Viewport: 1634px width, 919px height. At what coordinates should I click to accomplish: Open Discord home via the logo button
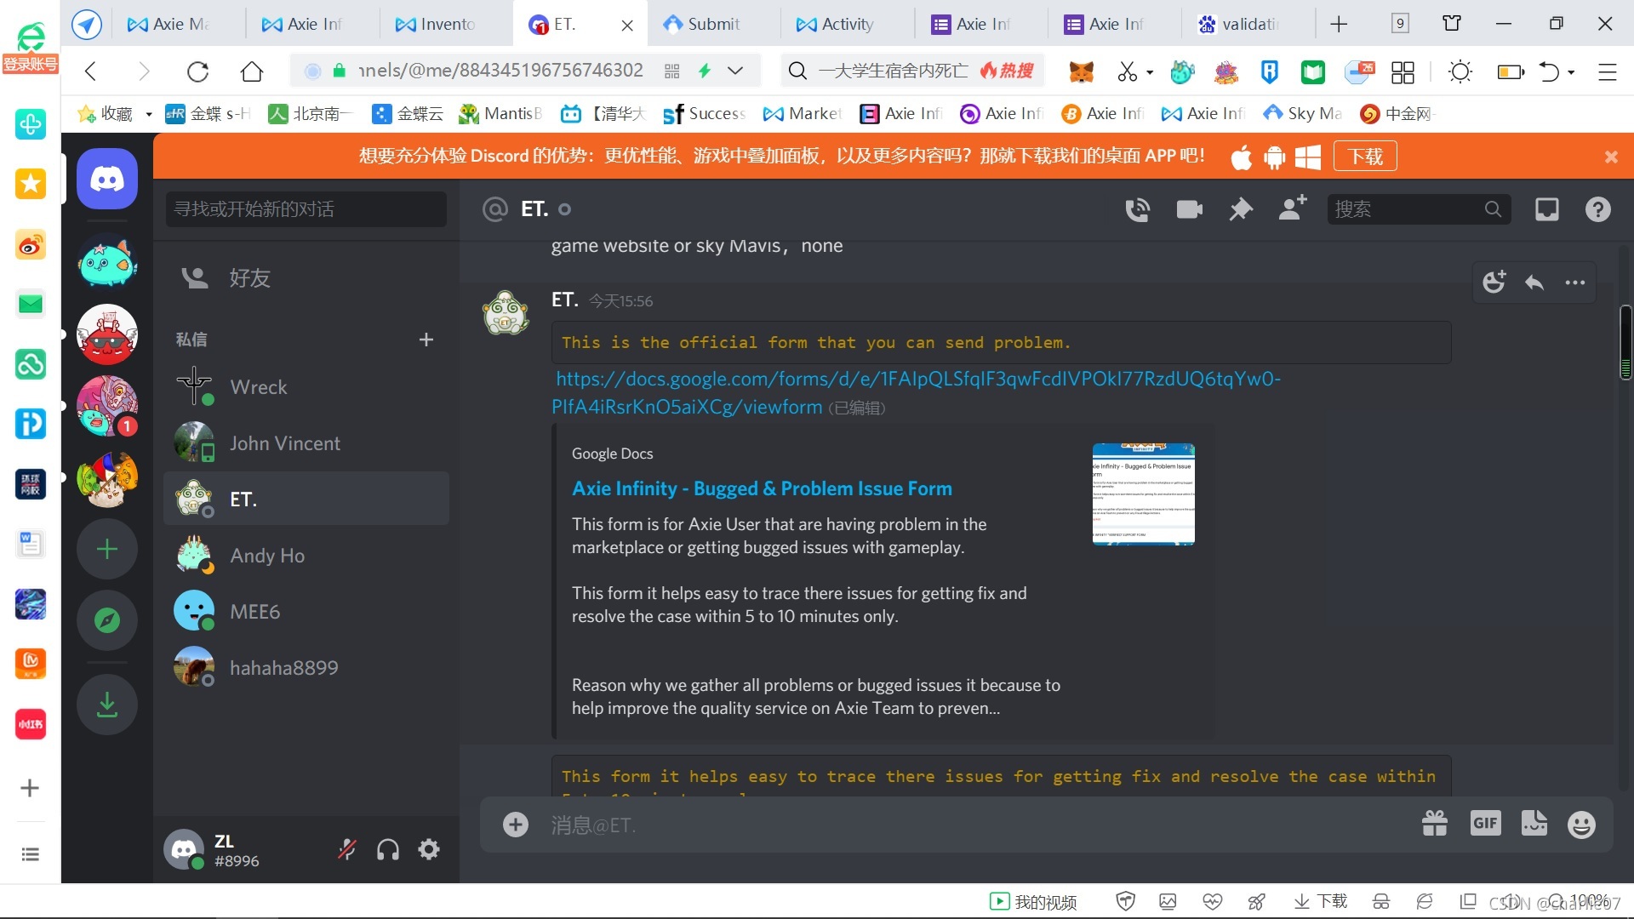point(107,179)
